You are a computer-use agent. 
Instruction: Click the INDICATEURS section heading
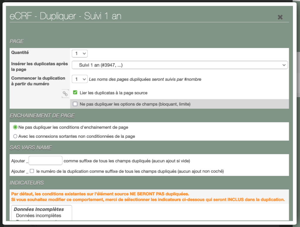(27, 183)
